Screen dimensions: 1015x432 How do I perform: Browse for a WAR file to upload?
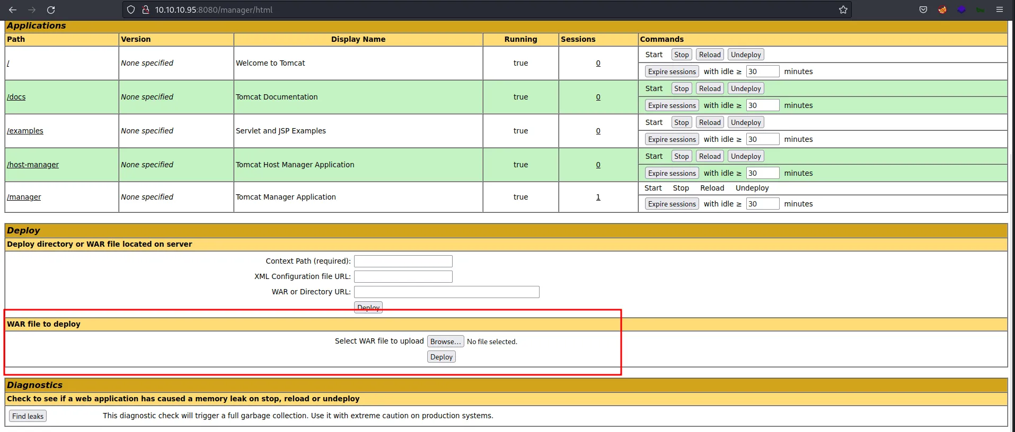coord(445,341)
